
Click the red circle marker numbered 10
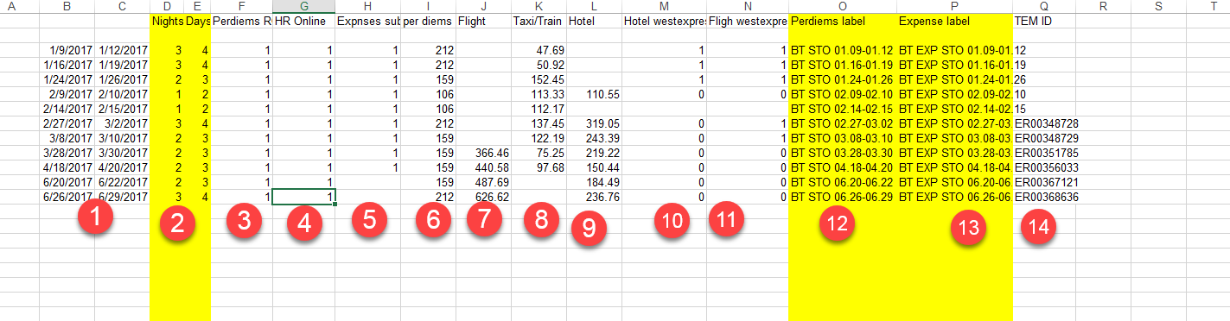(x=672, y=220)
